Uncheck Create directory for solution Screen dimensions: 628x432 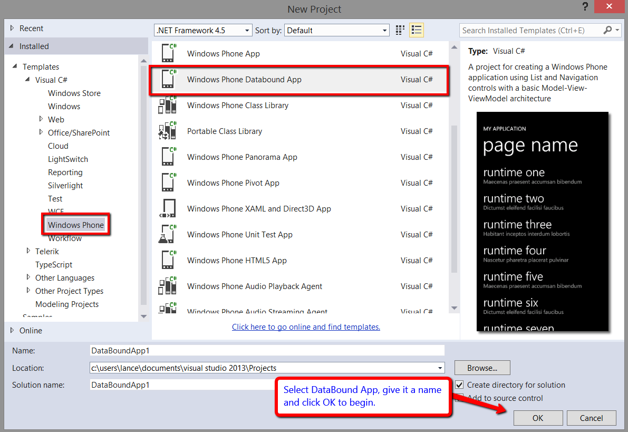459,385
